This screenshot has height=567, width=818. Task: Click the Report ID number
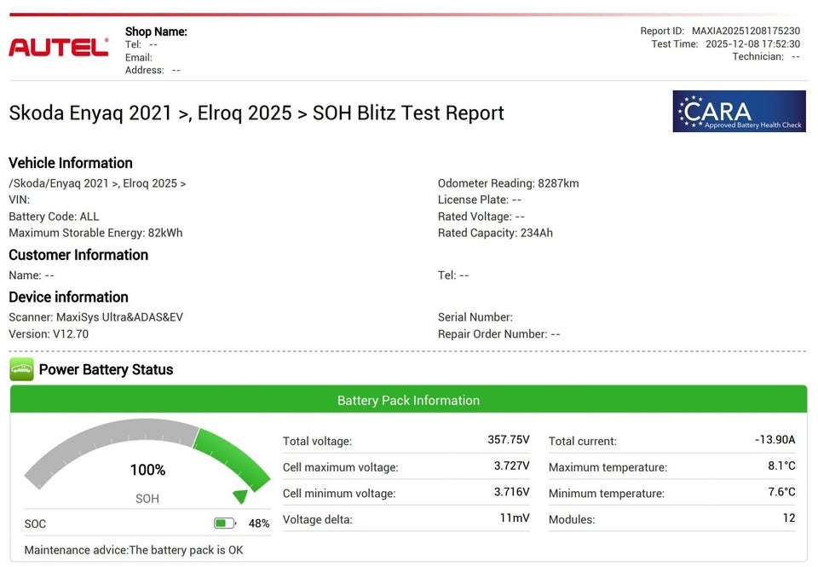746,31
